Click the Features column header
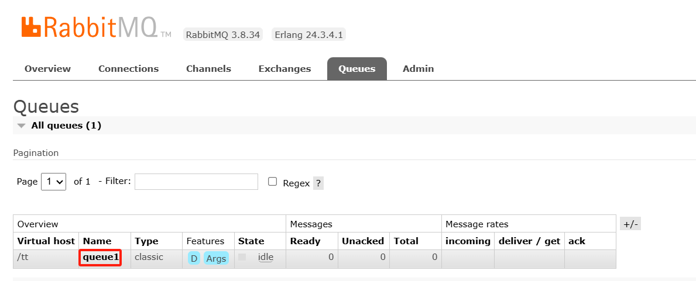The image size is (696, 281). 205,241
